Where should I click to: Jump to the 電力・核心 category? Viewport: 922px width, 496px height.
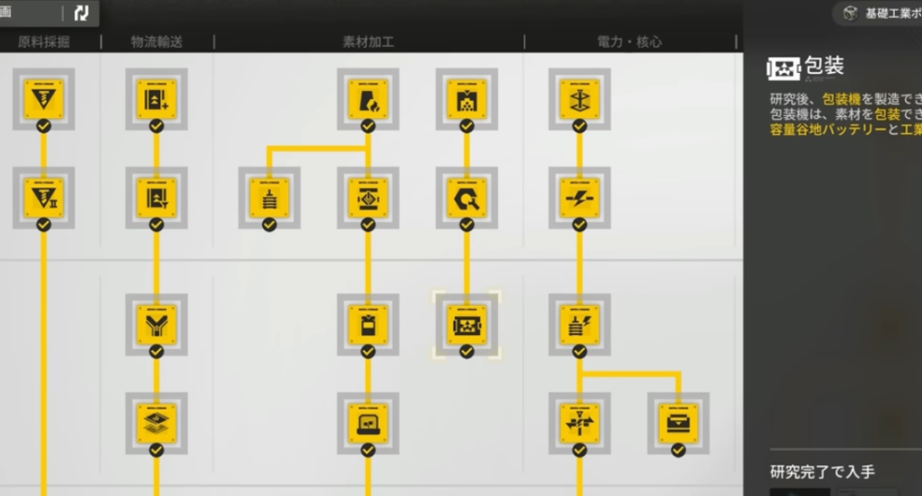point(629,41)
